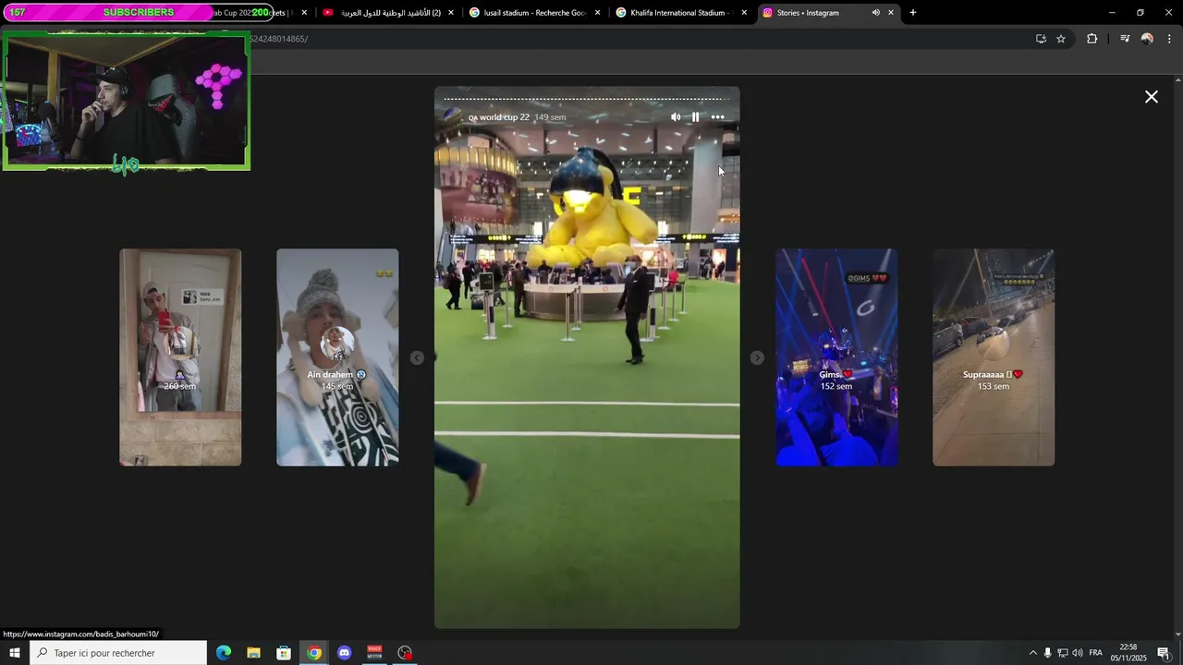1183x665 pixels.
Task: Open the Chrome three-dot menu
Action: click(x=1169, y=39)
